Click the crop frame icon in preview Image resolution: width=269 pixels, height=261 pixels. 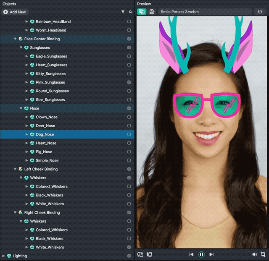pyautogui.click(x=263, y=254)
